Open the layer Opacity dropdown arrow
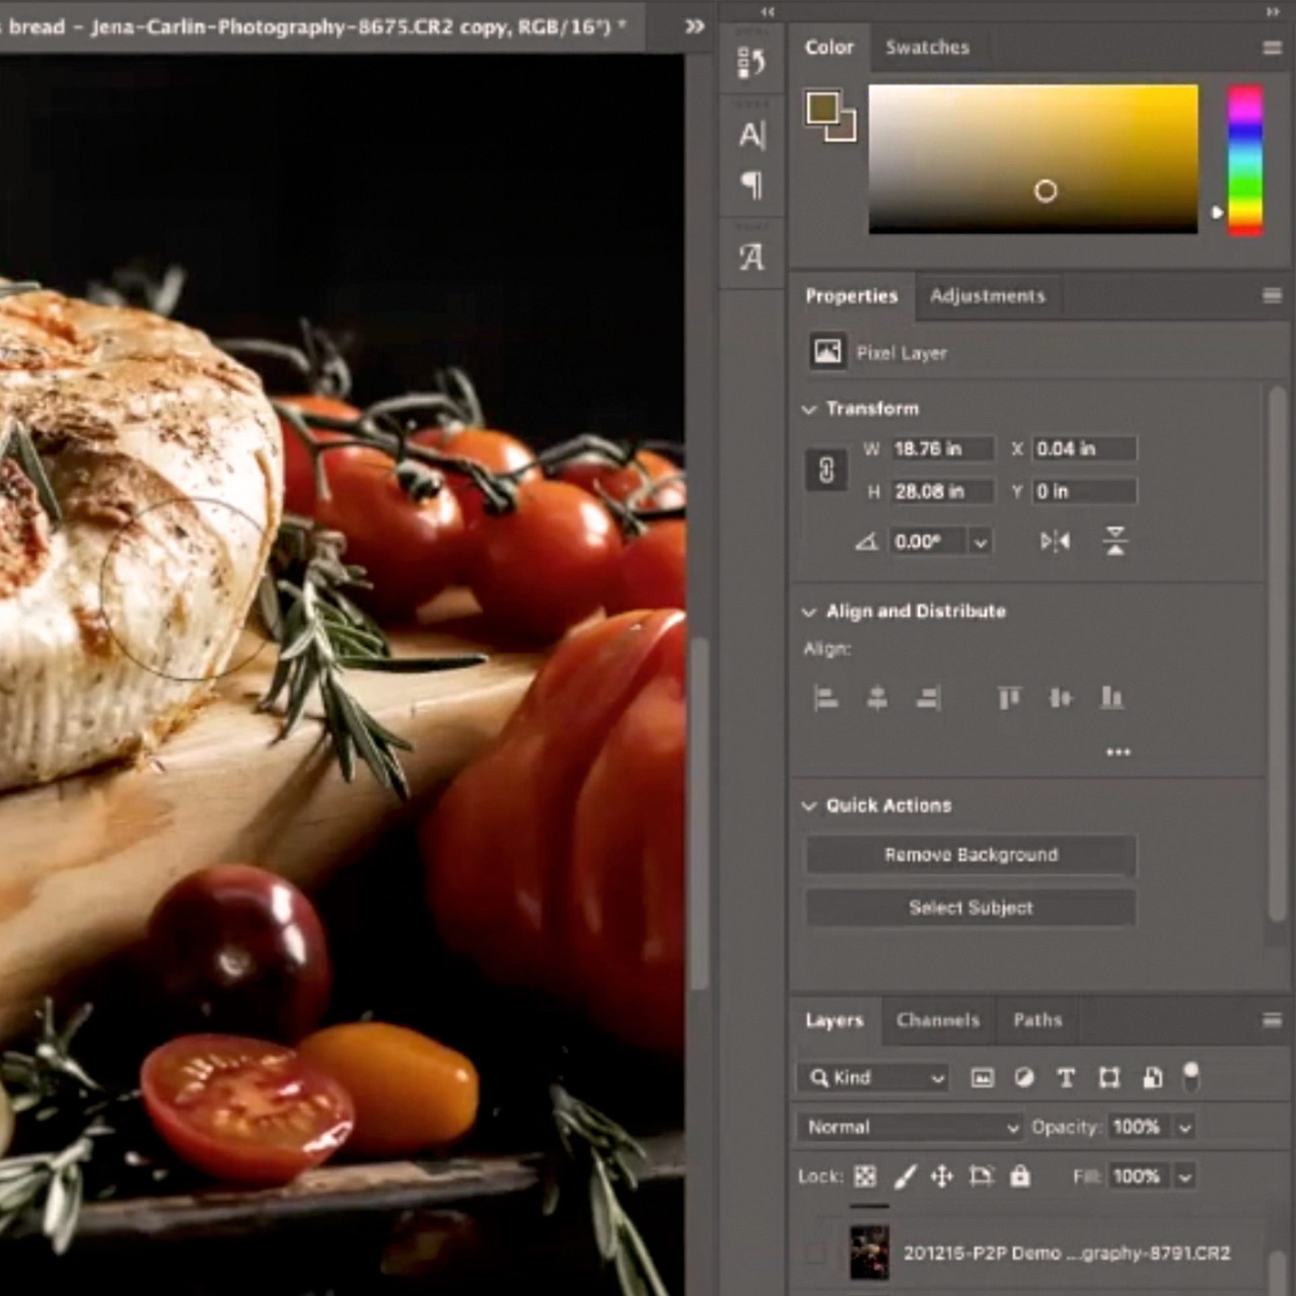 [x=1185, y=1127]
